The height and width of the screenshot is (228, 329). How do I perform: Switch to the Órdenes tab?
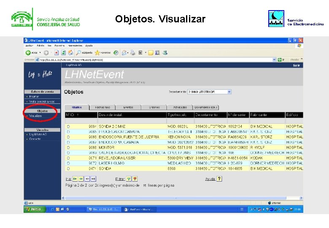154,107
